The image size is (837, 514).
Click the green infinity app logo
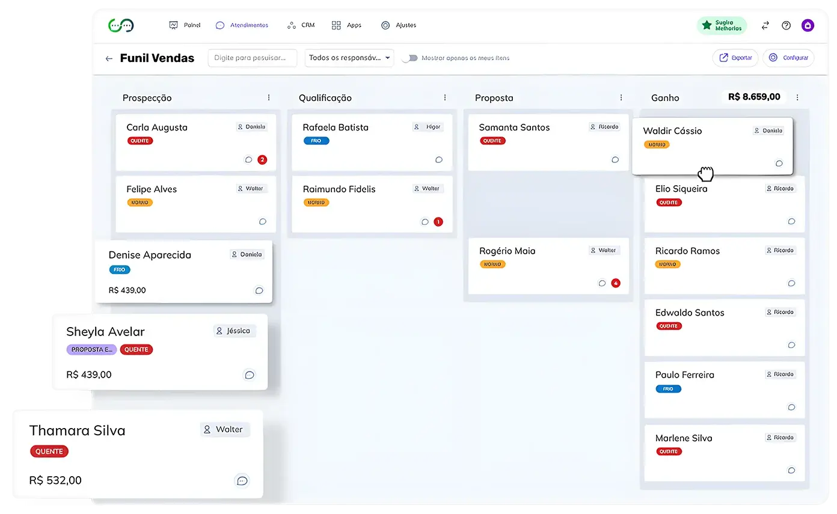click(121, 25)
